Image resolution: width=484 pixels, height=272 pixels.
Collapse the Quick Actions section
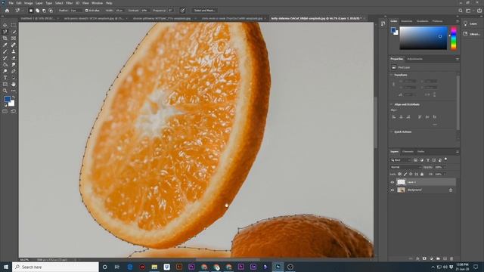[x=392, y=132]
